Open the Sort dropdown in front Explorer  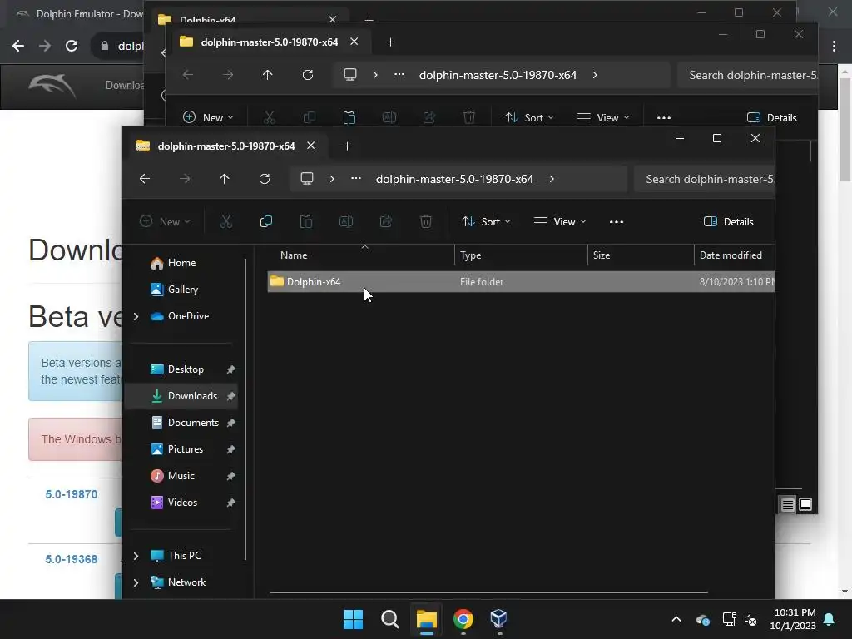pyautogui.click(x=486, y=221)
